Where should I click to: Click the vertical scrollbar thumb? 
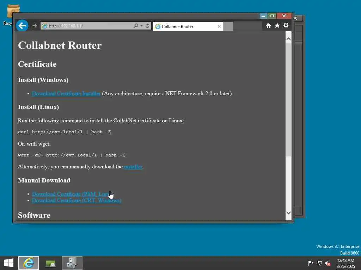point(288,100)
